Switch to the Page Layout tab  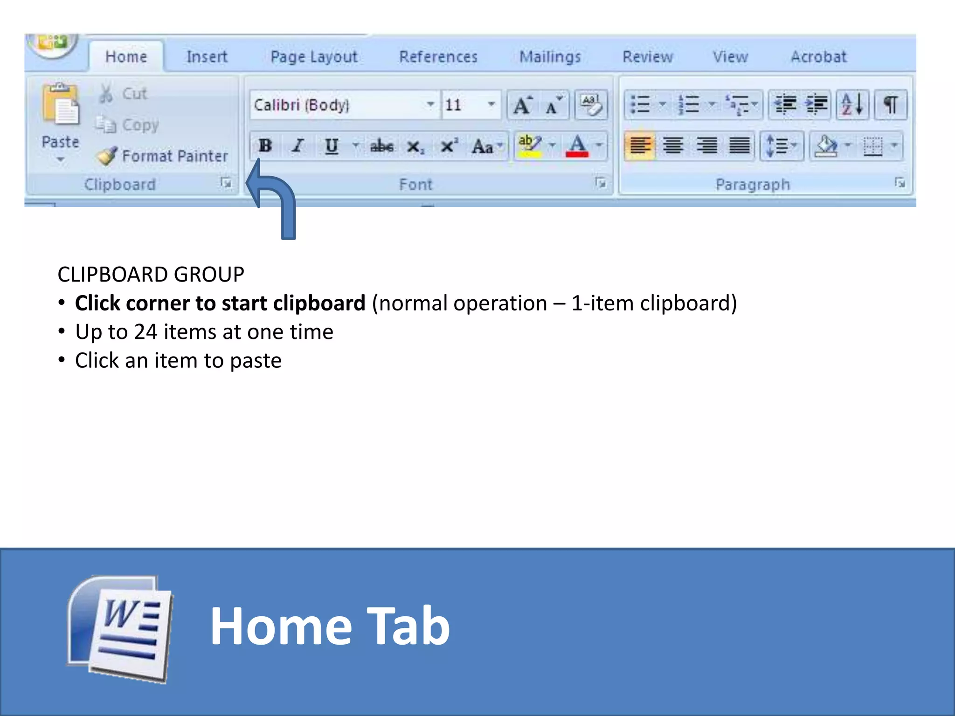click(314, 57)
